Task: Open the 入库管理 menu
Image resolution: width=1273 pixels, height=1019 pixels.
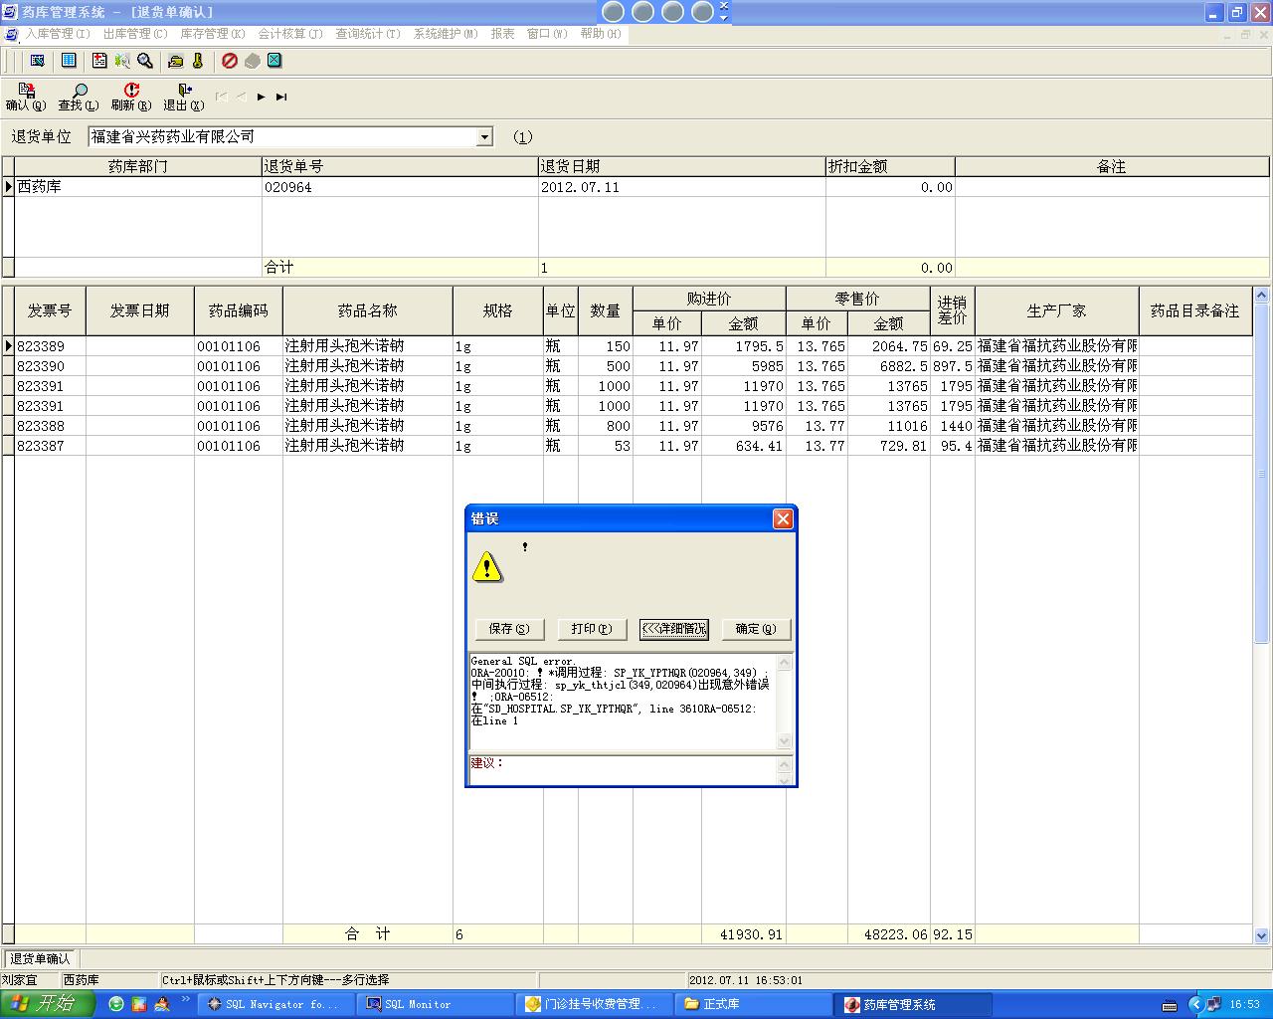Action: (x=57, y=34)
